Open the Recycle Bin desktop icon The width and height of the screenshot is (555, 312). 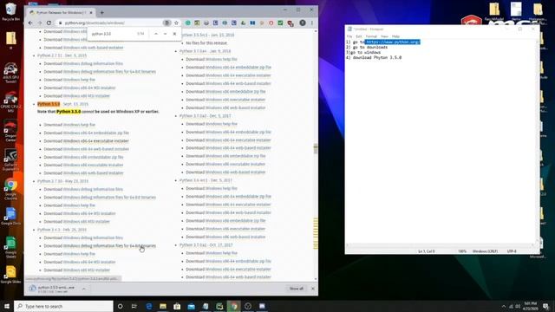click(x=10, y=11)
